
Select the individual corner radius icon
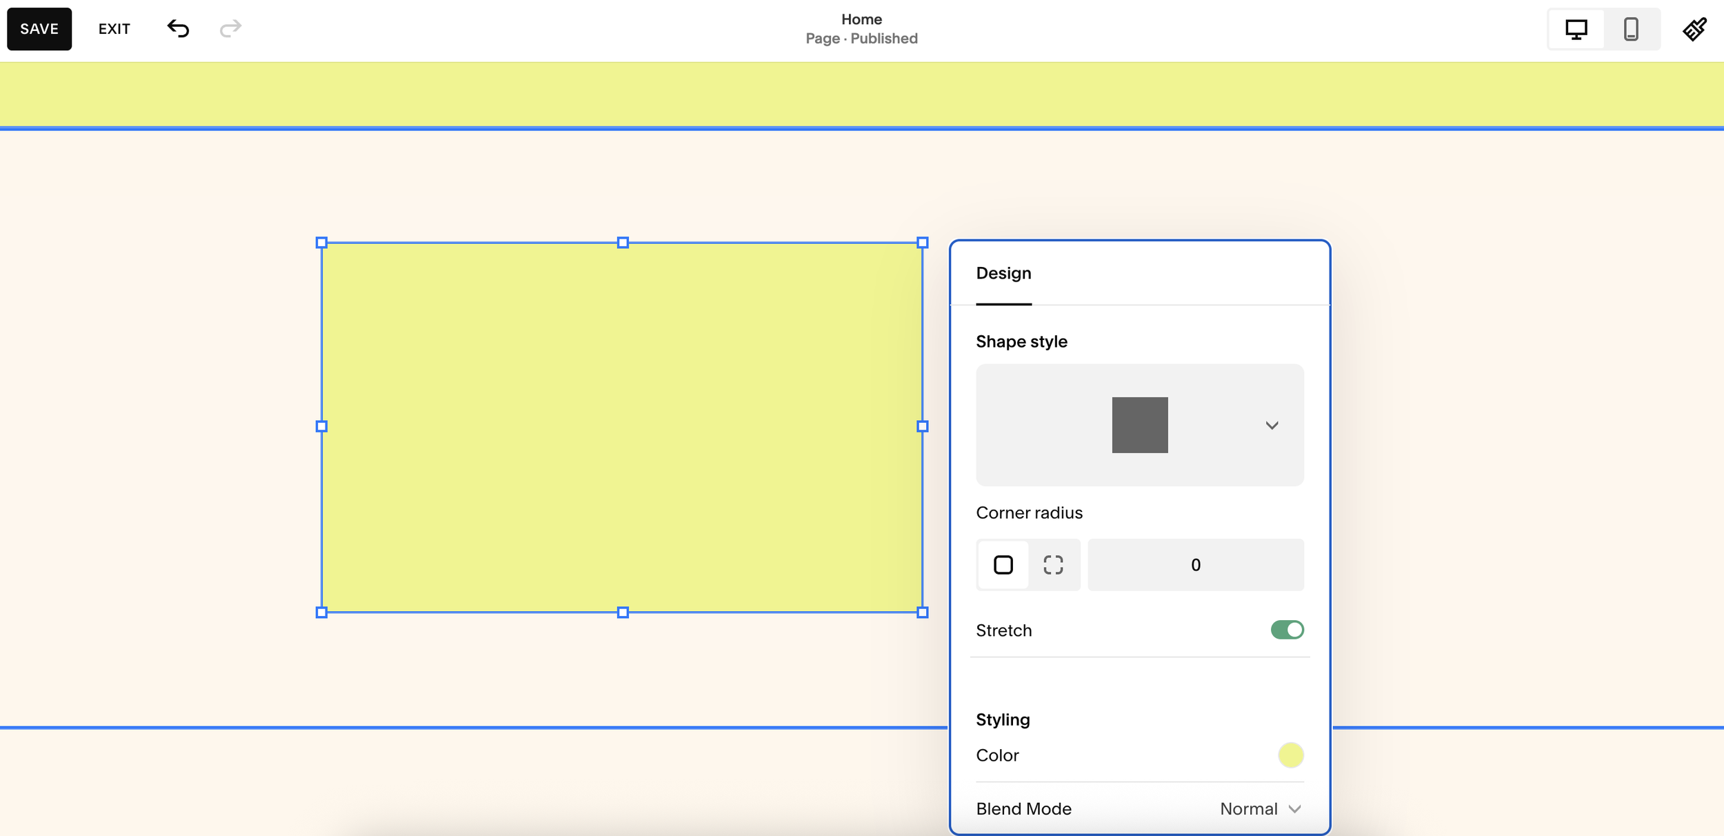pyautogui.click(x=1054, y=564)
